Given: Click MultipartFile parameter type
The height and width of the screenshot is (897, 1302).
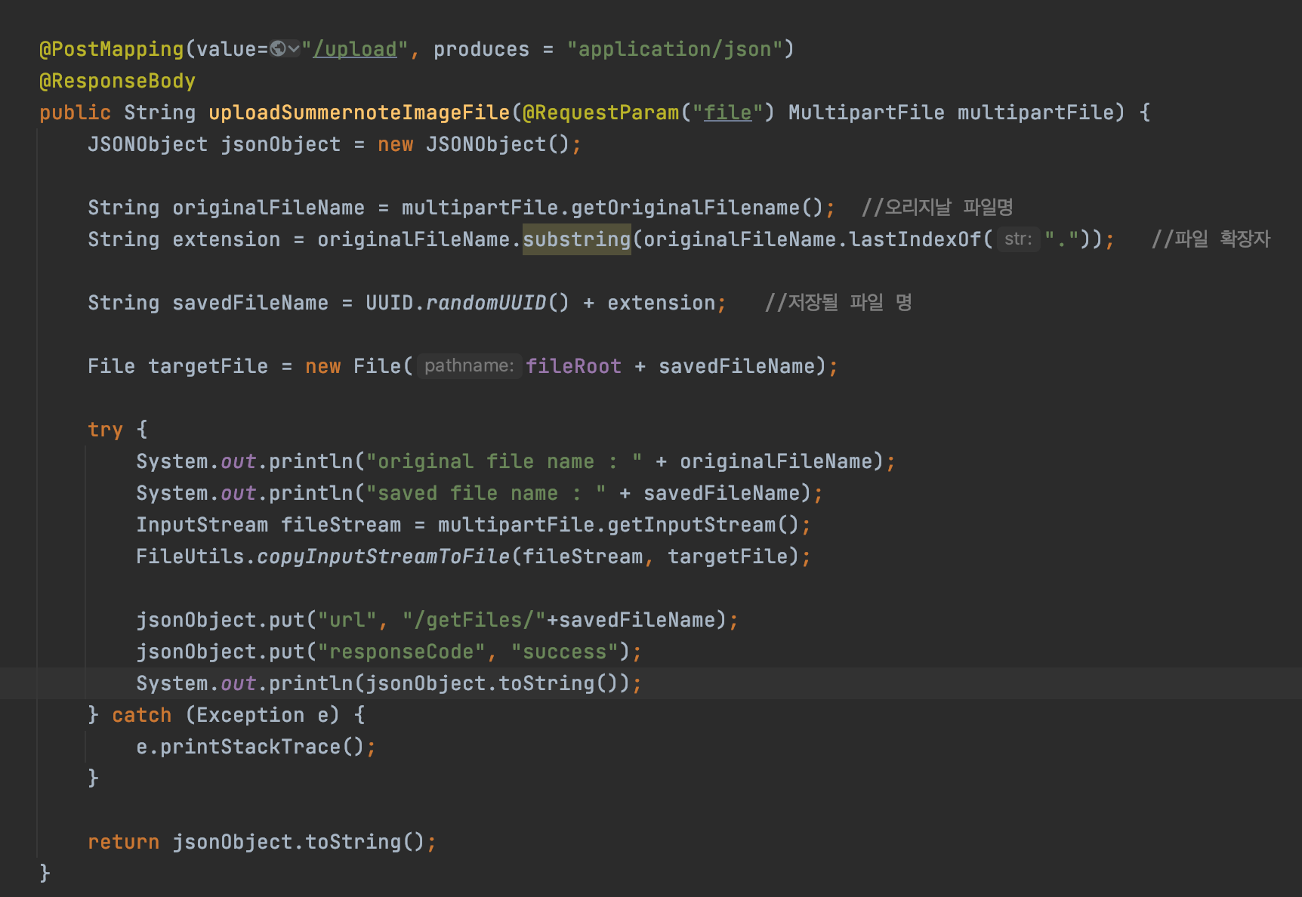Looking at the screenshot, I should tap(866, 113).
